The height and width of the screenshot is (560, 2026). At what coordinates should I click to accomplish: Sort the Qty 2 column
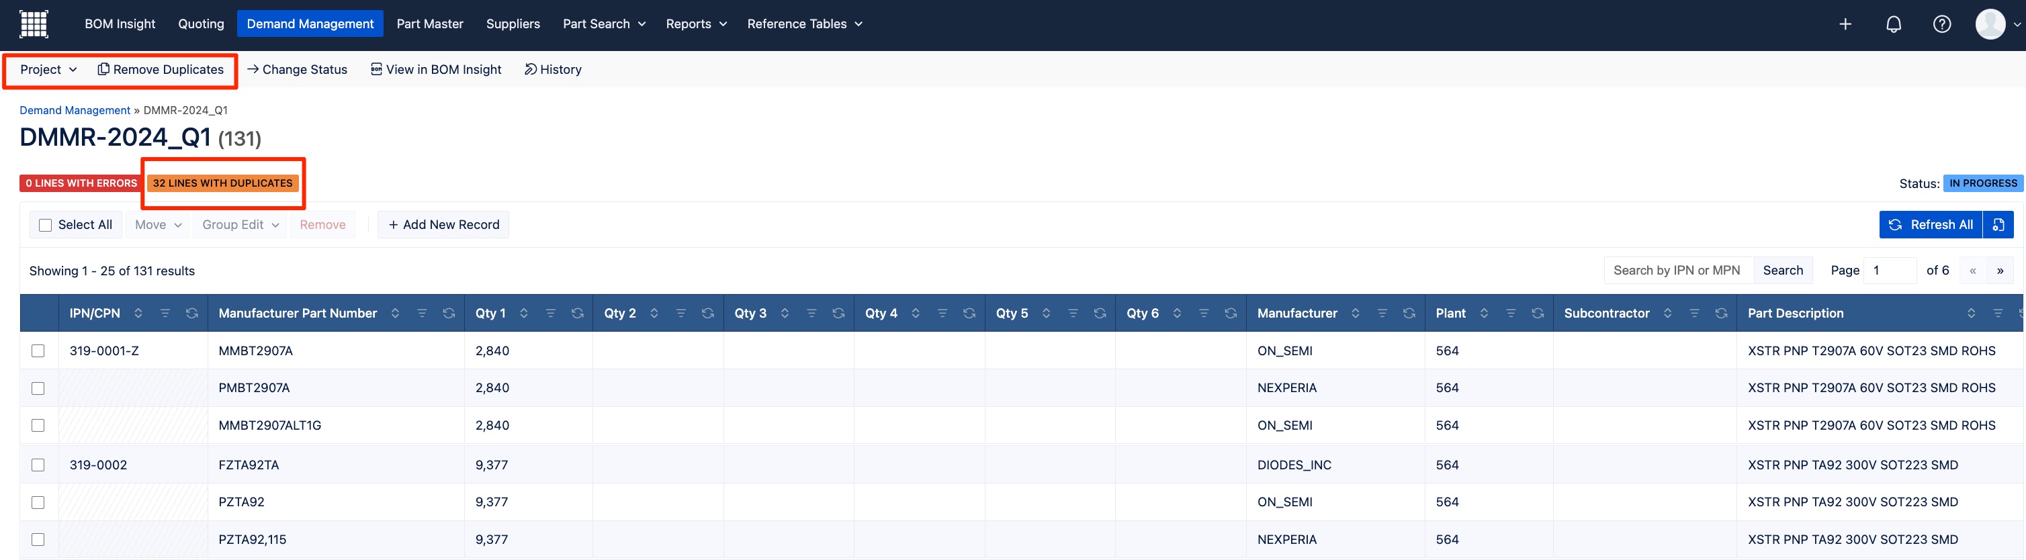point(654,313)
